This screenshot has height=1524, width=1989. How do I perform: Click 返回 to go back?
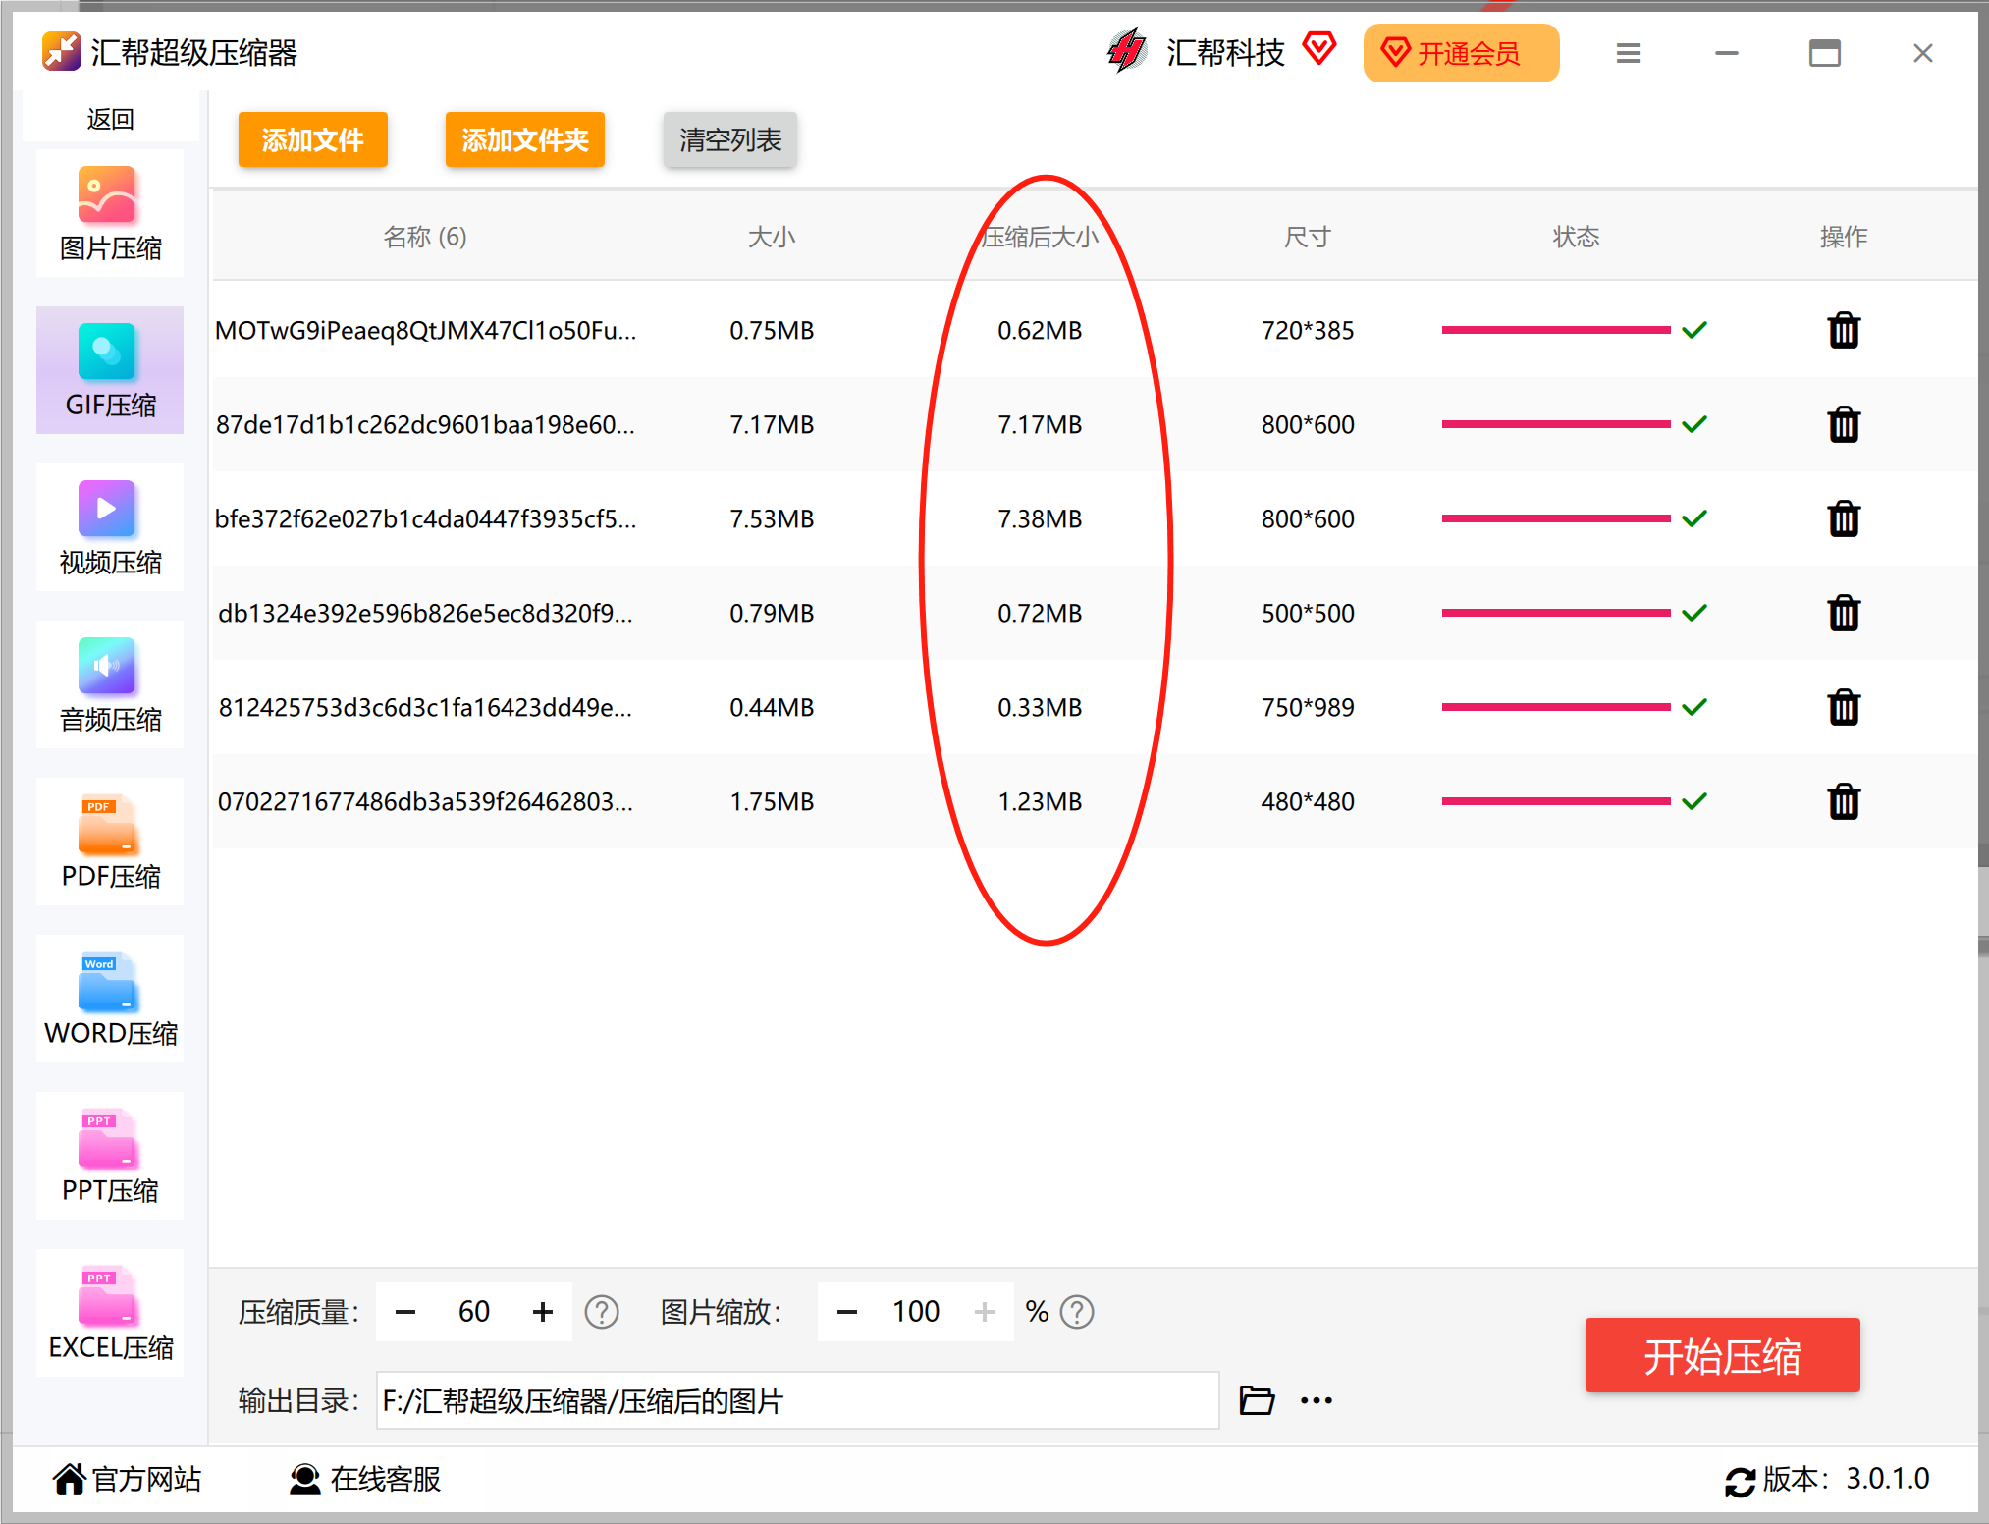(110, 119)
